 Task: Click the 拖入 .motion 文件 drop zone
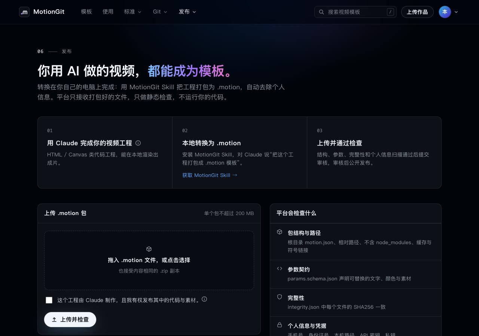(149, 260)
